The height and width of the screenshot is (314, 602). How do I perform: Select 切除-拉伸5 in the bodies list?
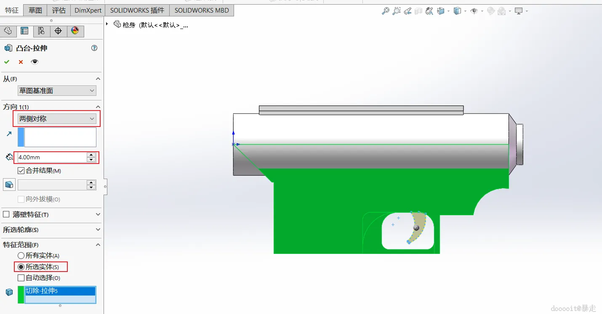60,291
